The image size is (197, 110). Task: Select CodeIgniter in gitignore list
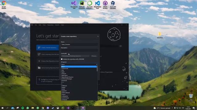click(x=79, y=96)
